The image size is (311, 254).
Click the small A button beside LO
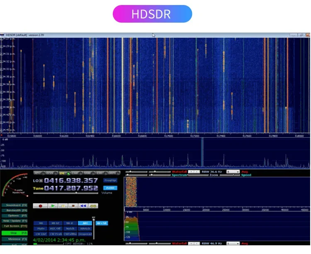click(41, 181)
